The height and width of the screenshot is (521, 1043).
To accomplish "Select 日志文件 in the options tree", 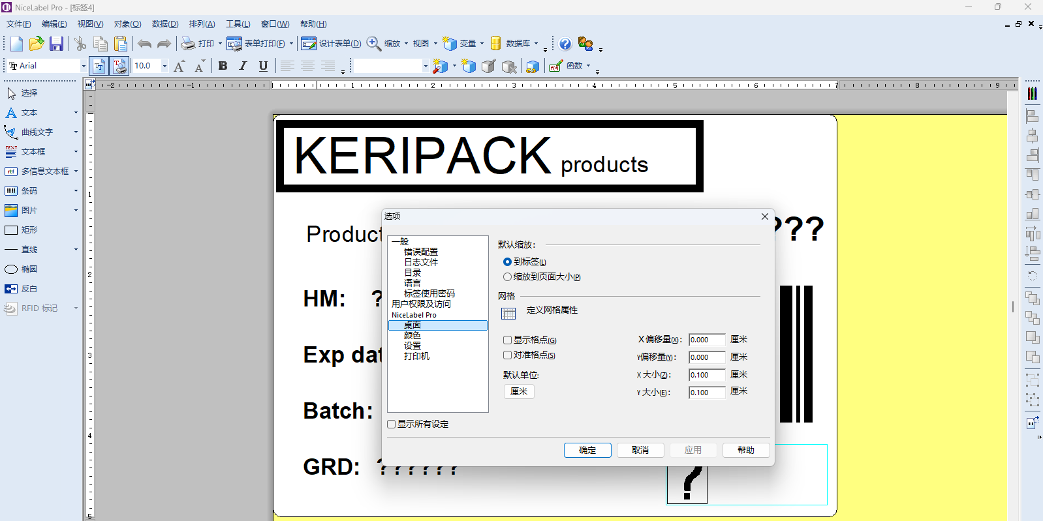I will [421, 262].
